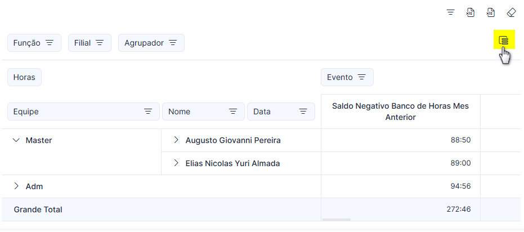The image size is (524, 232).
Task: Open the Data field filter icon
Action: coord(303,111)
